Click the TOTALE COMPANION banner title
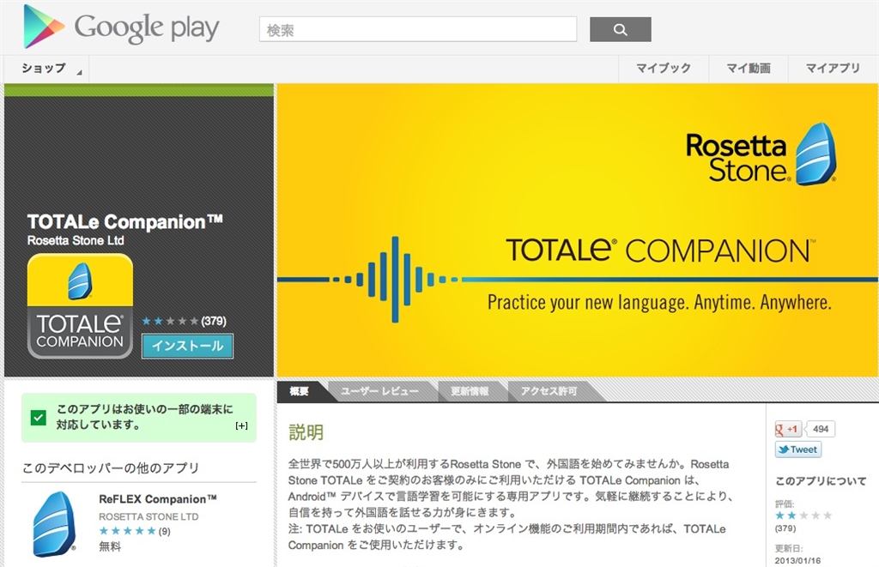 click(660, 250)
